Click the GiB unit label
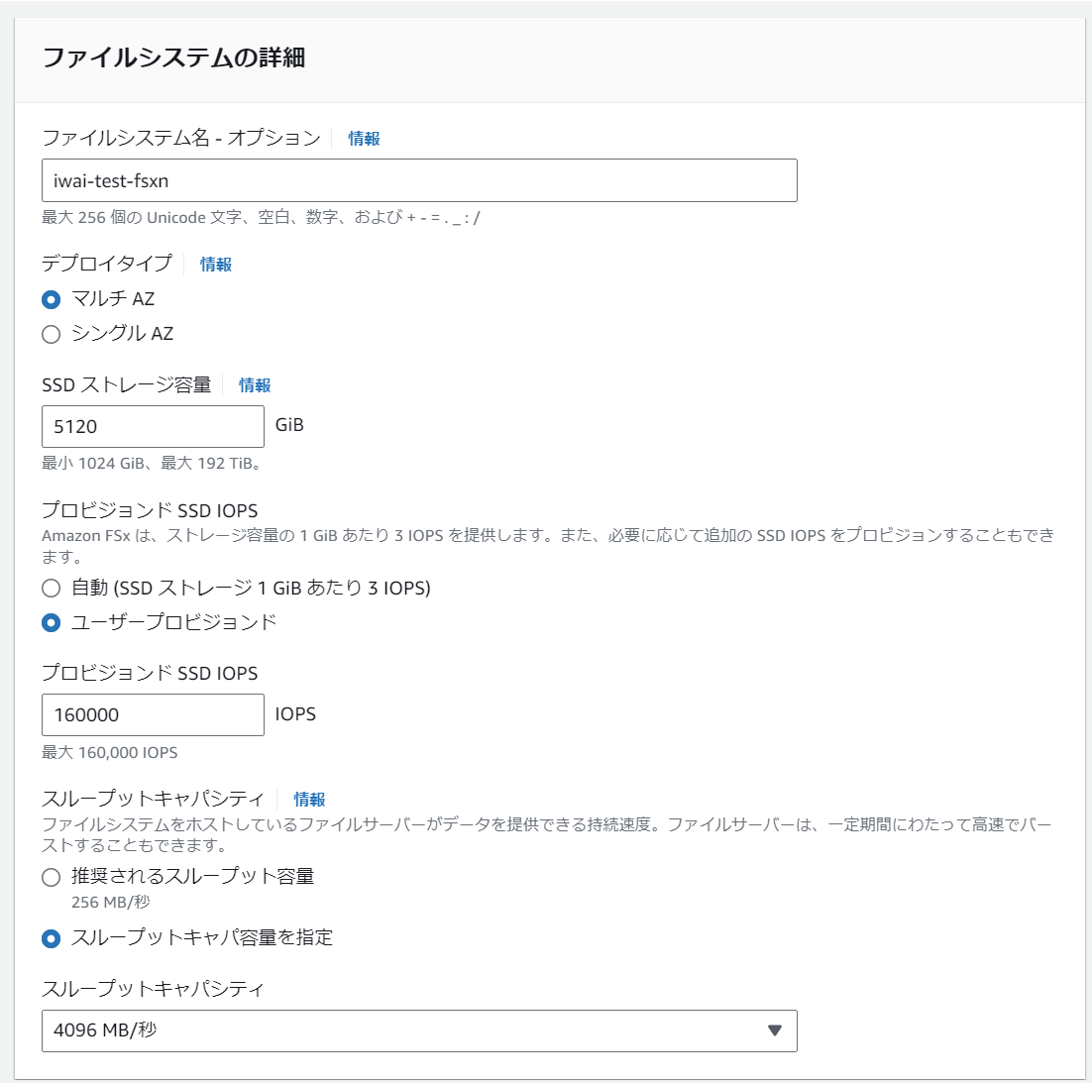 click(289, 425)
